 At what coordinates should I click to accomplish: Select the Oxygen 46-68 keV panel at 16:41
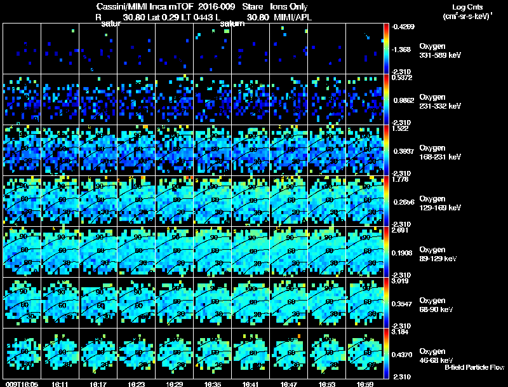click(250, 353)
